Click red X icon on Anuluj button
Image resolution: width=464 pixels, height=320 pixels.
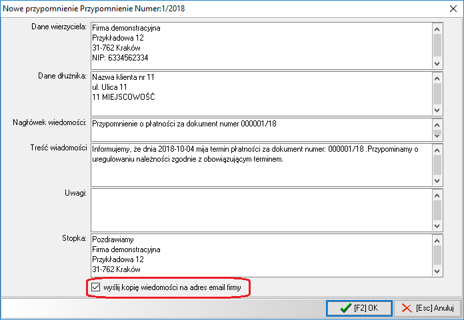[x=405, y=308]
